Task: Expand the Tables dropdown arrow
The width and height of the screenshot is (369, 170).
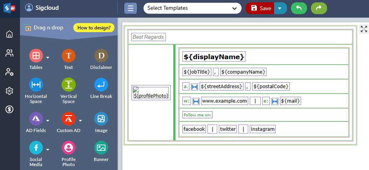Action: (48, 58)
